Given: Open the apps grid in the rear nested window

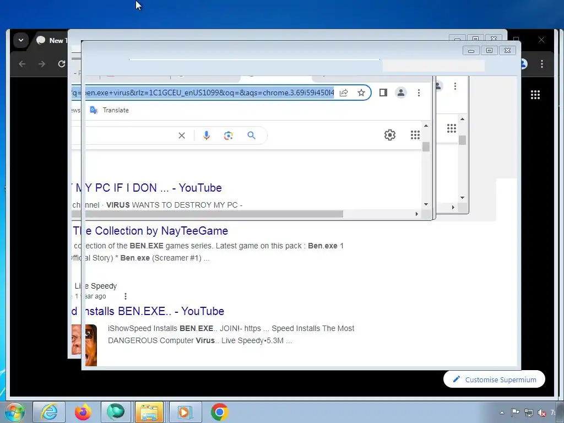Looking at the screenshot, I should (x=452, y=128).
